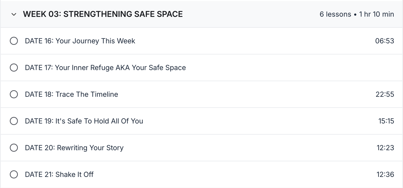
Task: Tick the DATE 19 lesson circle
Action: tap(14, 121)
